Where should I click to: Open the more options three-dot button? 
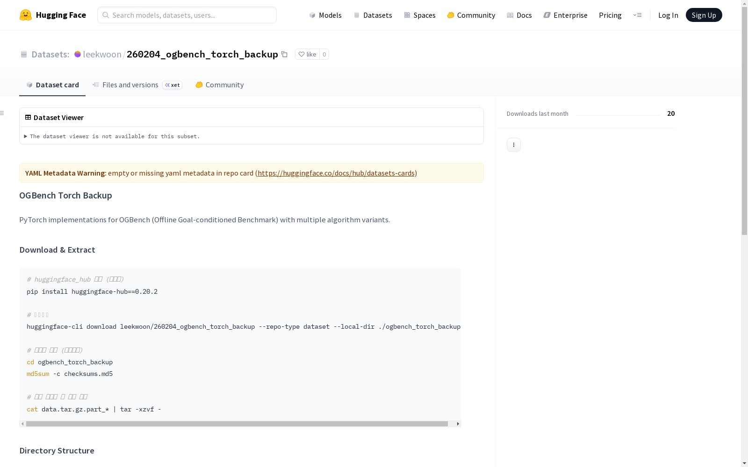click(x=514, y=145)
